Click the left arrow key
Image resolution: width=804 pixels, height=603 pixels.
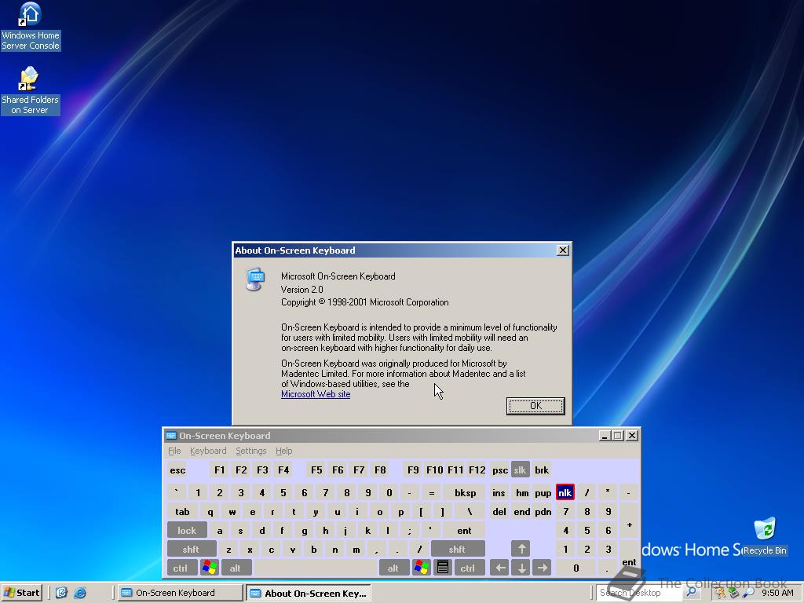(500, 568)
